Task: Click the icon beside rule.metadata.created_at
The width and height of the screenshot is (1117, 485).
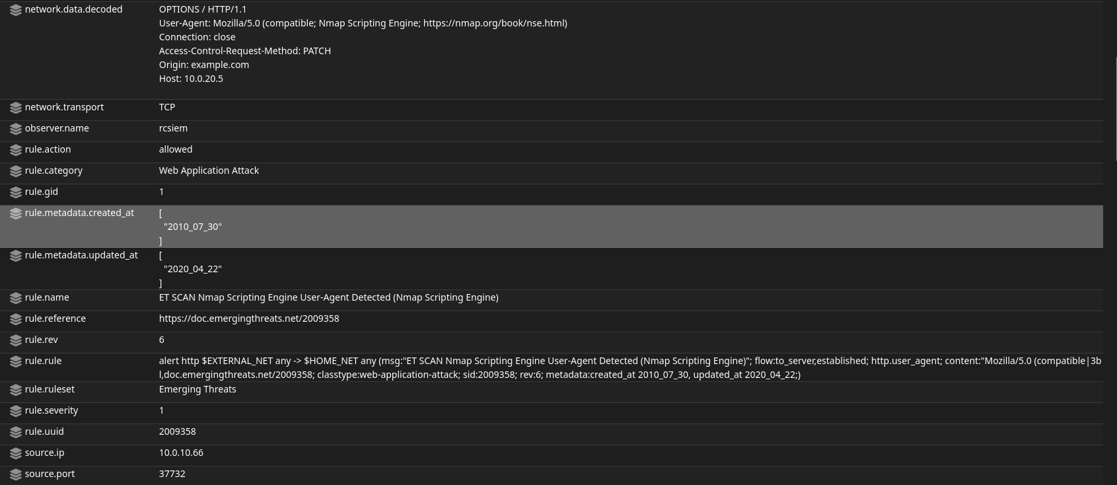Action: coord(16,213)
